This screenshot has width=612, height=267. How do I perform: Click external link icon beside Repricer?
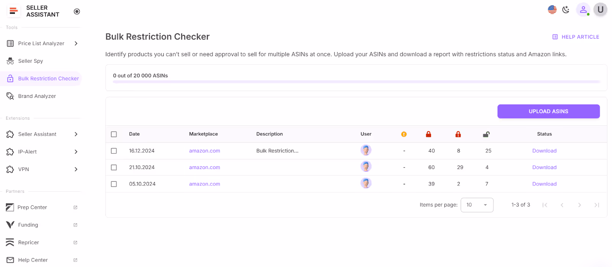(75, 243)
